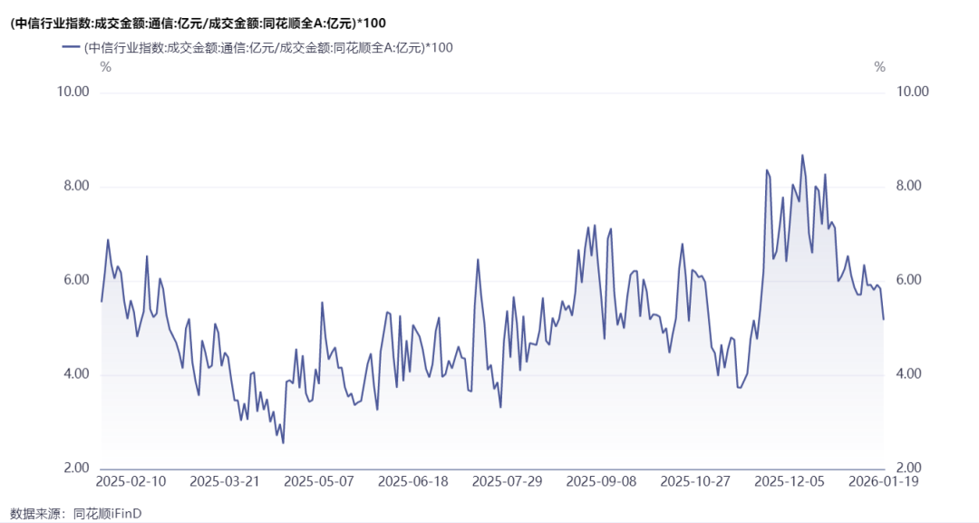979x523 pixels.
Task: Select the 8.00 label on right axis
Action: [909, 186]
